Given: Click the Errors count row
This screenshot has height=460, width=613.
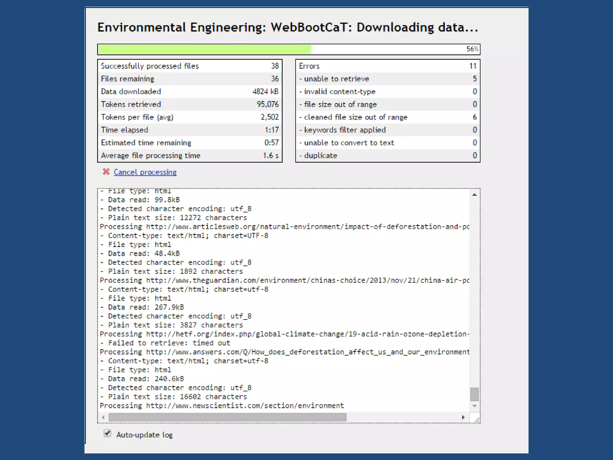Looking at the screenshot, I should pyautogui.click(x=388, y=66).
